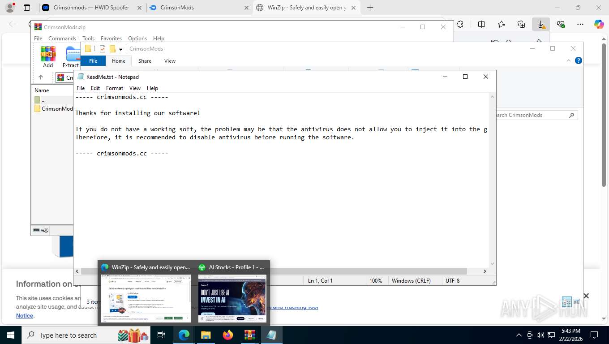Open Microsoft Edge from the taskbar
The width and height of the screenshot is (609, 344).
click(x=184, y=335)
